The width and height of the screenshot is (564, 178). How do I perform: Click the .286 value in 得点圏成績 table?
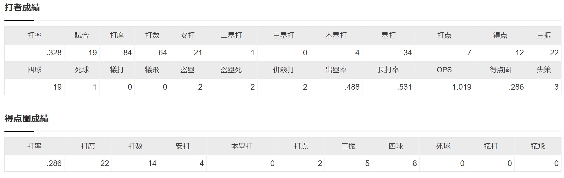(x=34, y=164)
